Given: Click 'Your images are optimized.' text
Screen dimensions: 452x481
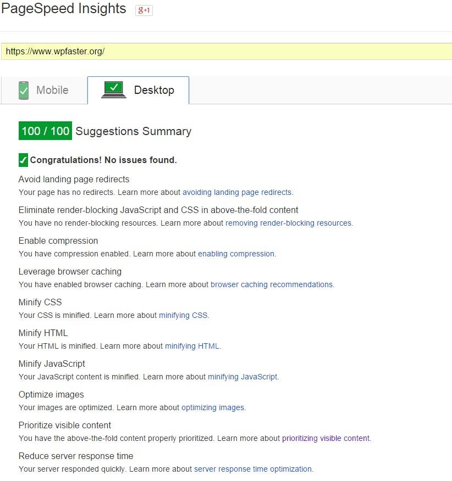Looking at the screenshot, I should click(x=67, y=407).
